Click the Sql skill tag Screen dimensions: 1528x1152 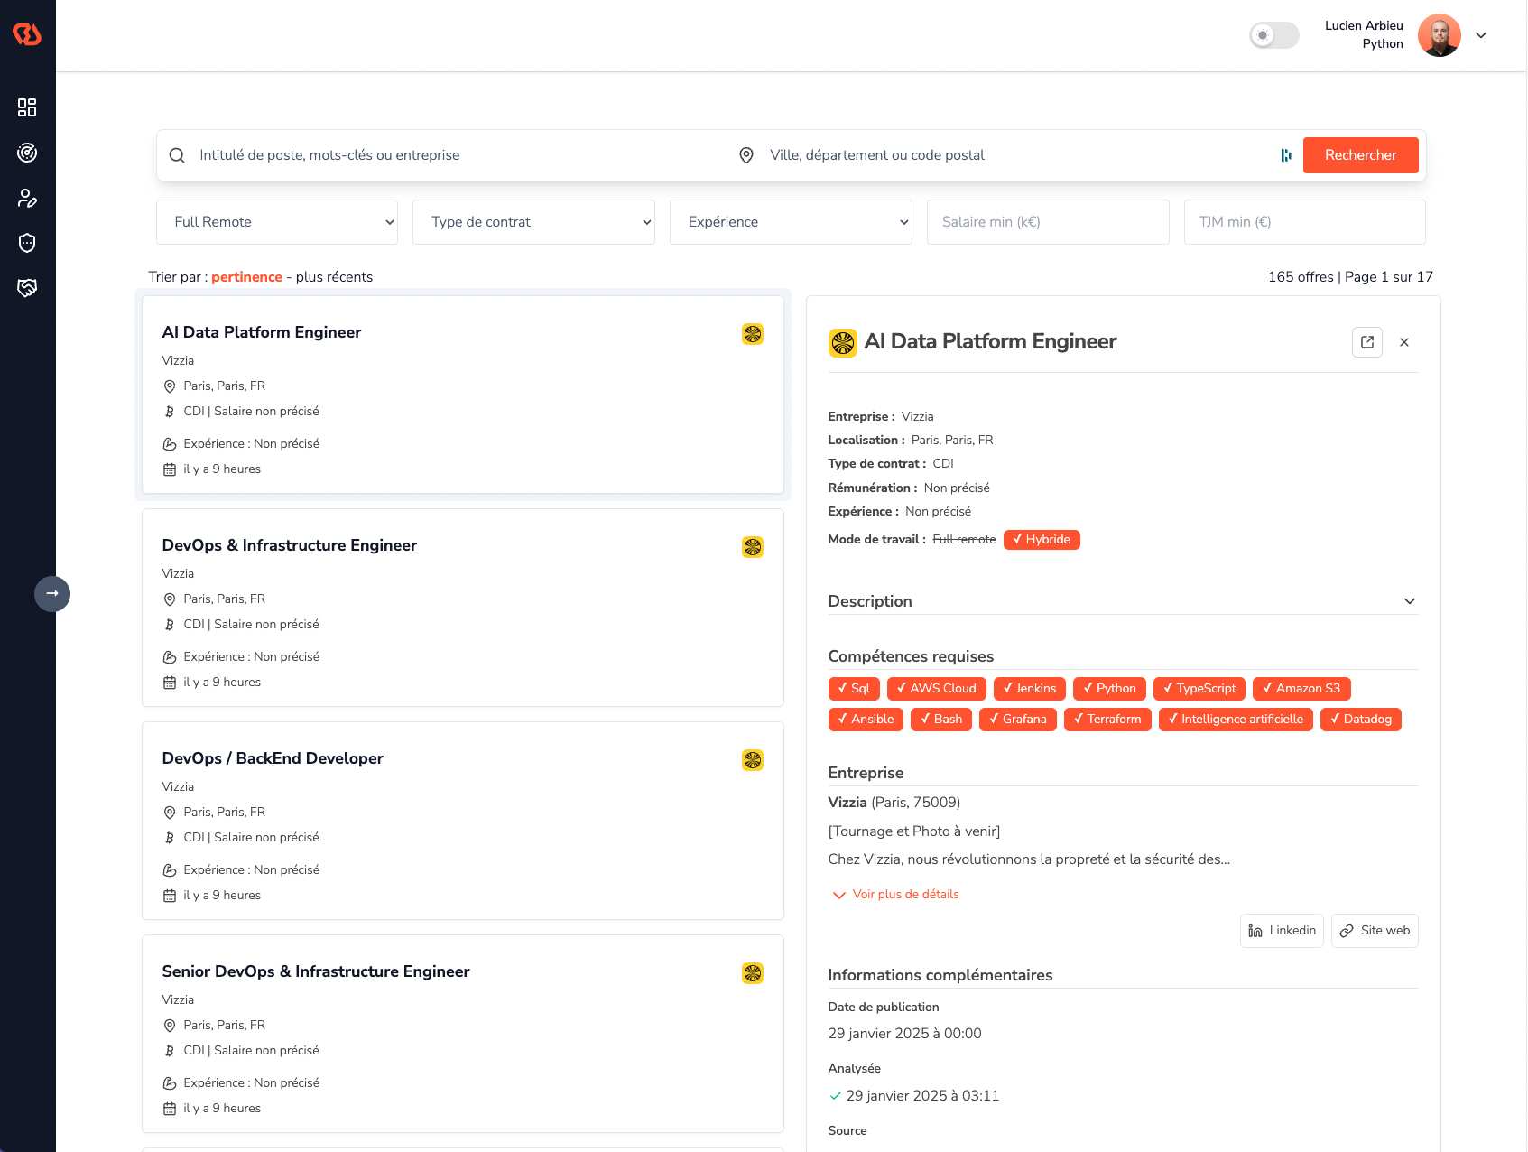click(x=854, y=689)
